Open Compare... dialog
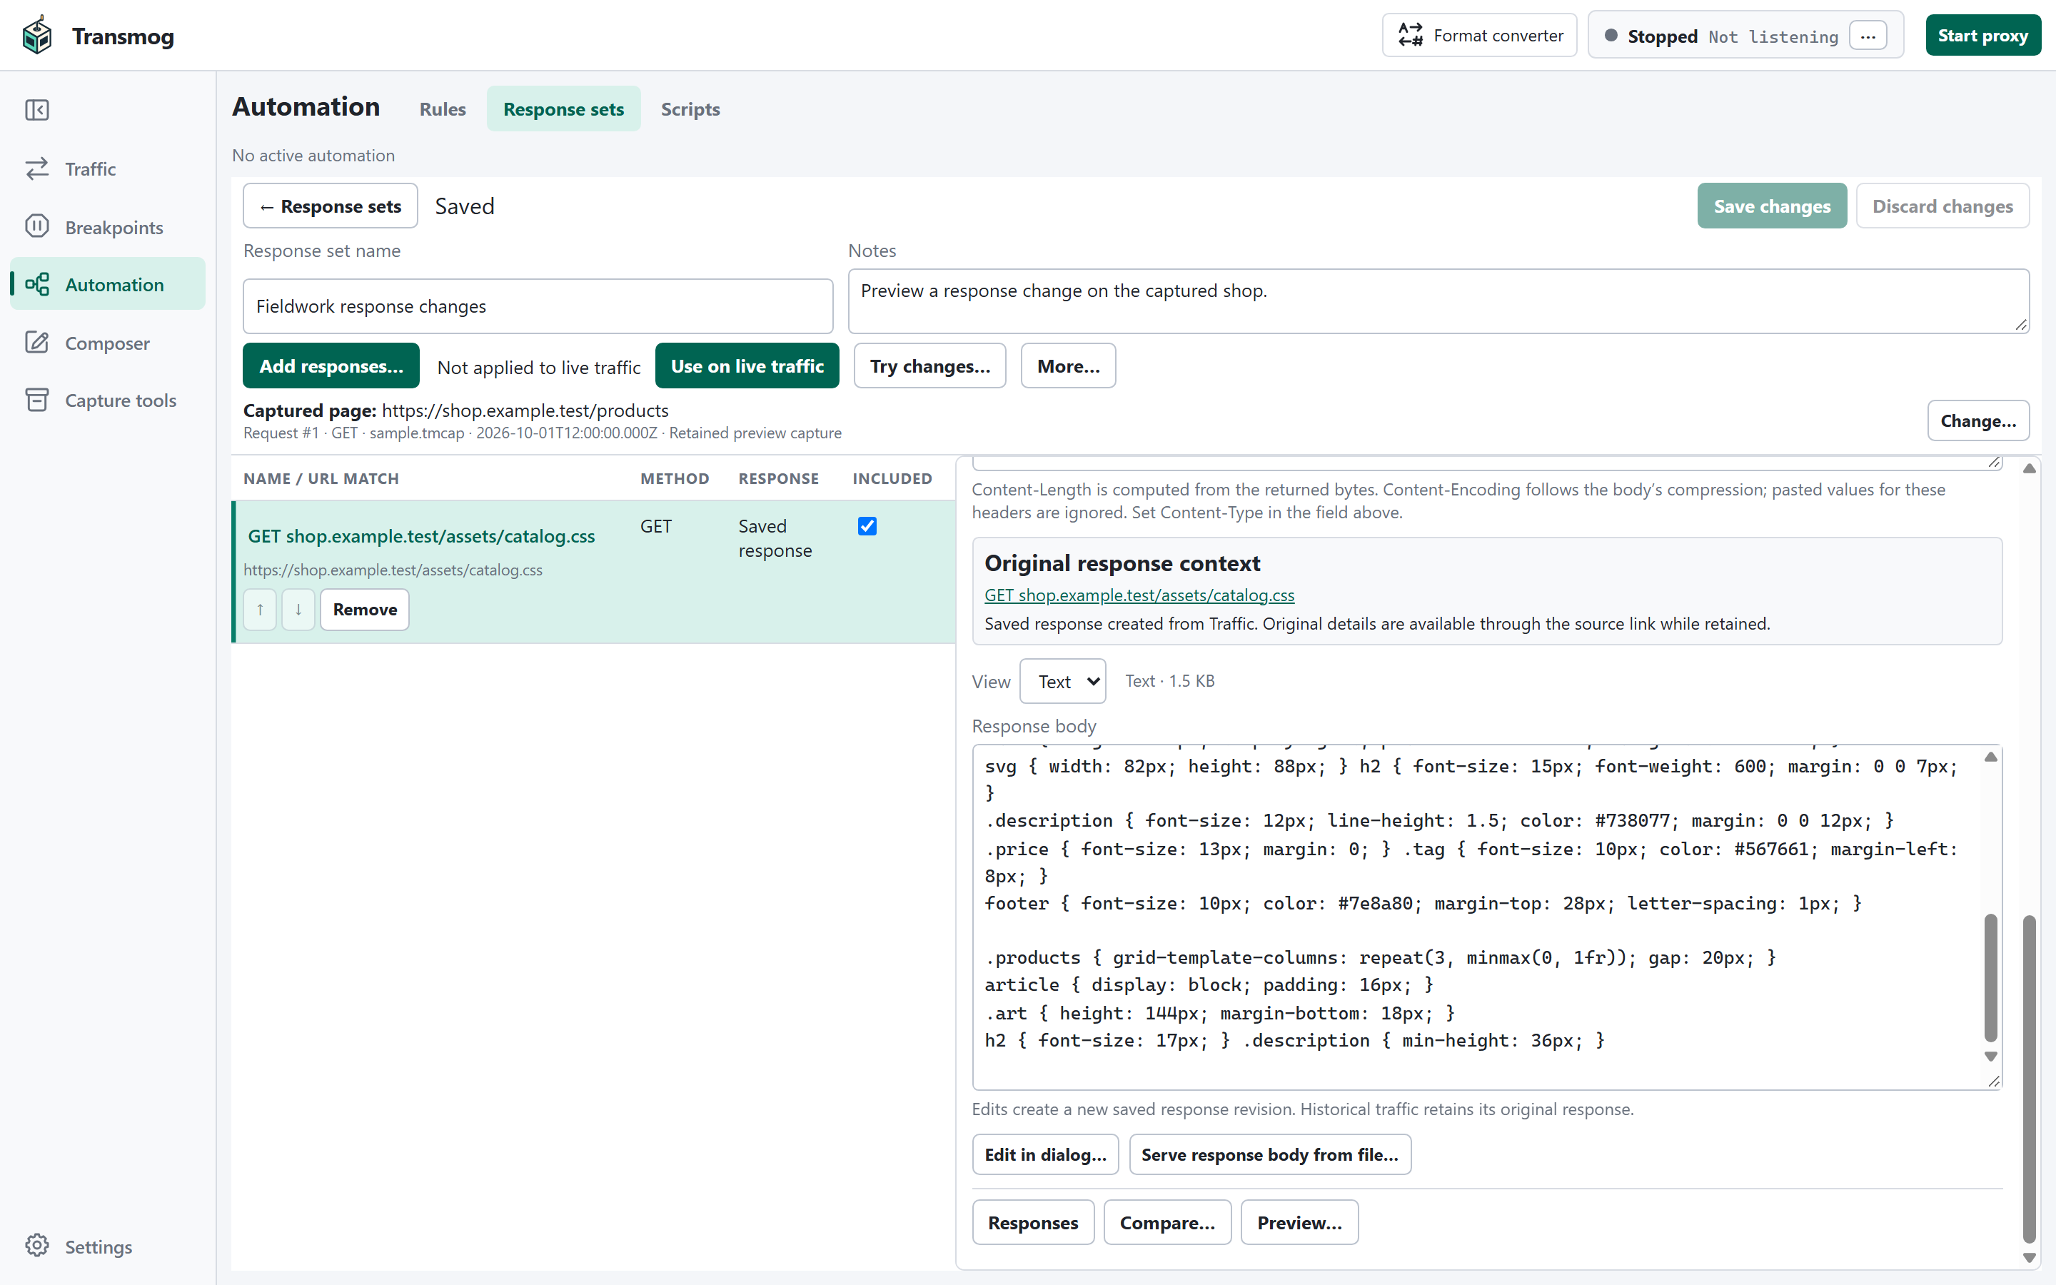This screenshot has width=2056, height=1285. 1166,1222
